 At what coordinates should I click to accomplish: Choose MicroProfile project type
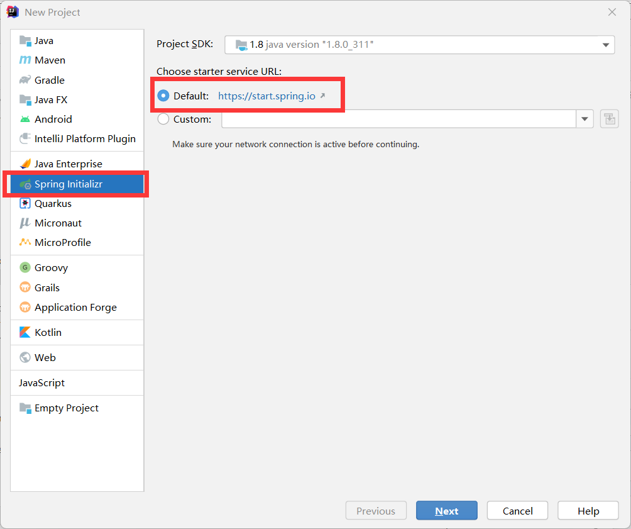[x=77, y=242]
